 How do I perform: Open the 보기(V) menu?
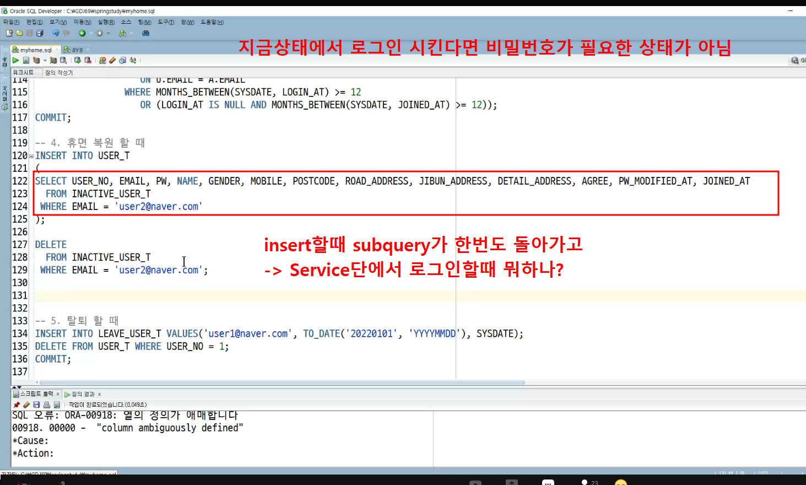point(58,22)
